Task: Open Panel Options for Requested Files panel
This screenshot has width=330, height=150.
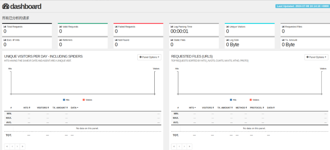Action: point(316,57)
